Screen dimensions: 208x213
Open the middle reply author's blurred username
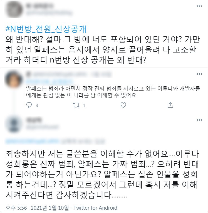[x=49, y=81]
